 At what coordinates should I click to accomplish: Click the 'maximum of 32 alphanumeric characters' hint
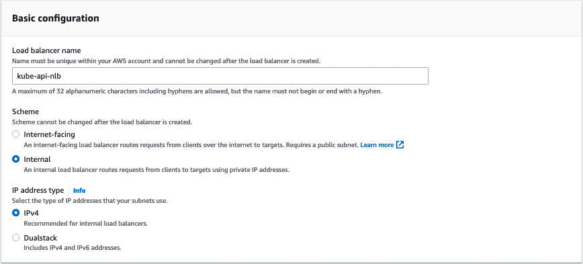pos(197,91)
